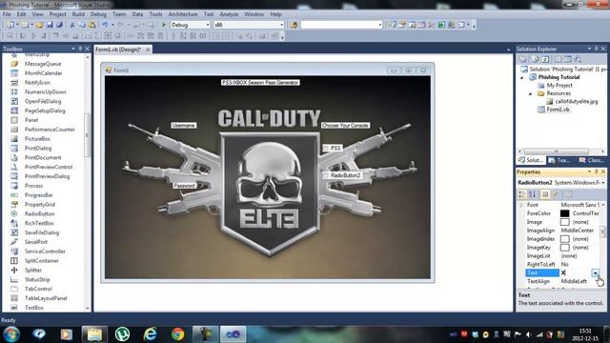
Task: Click the Password label on the form
Action: 185,186
